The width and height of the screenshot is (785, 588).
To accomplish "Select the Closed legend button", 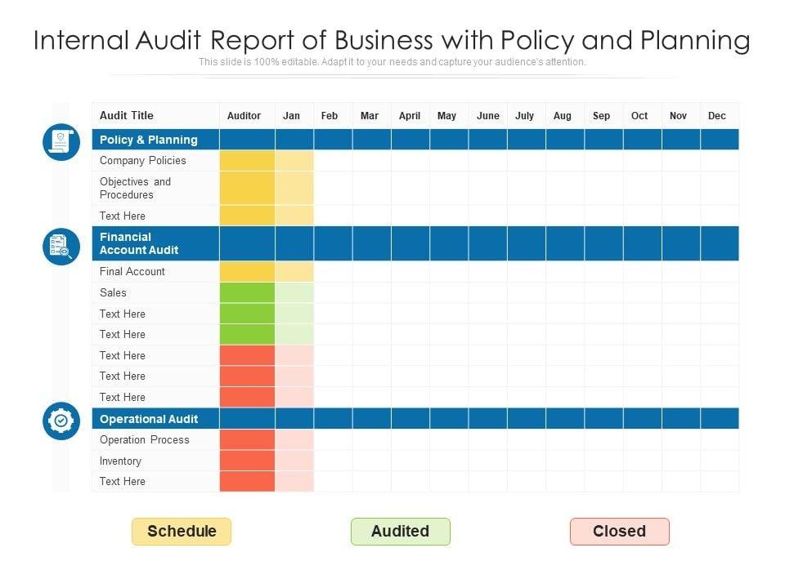I will point(619,532).
